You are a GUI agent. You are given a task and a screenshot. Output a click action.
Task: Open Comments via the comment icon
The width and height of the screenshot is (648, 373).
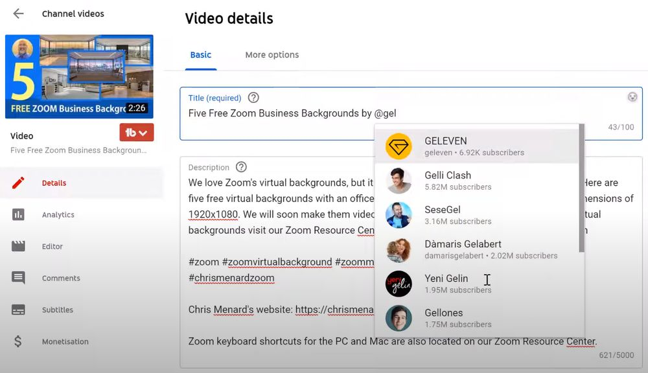tap(18, 278)
